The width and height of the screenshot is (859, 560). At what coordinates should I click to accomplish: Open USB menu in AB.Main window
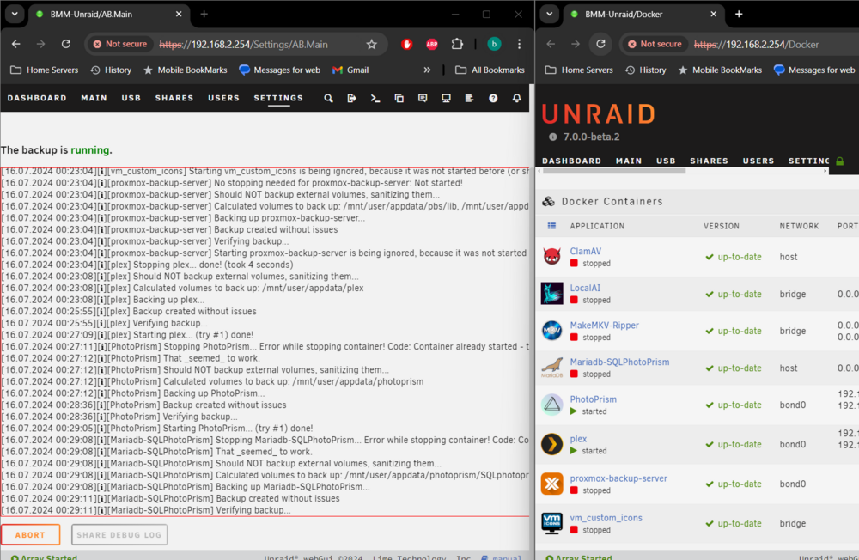(x=131, y=98)
